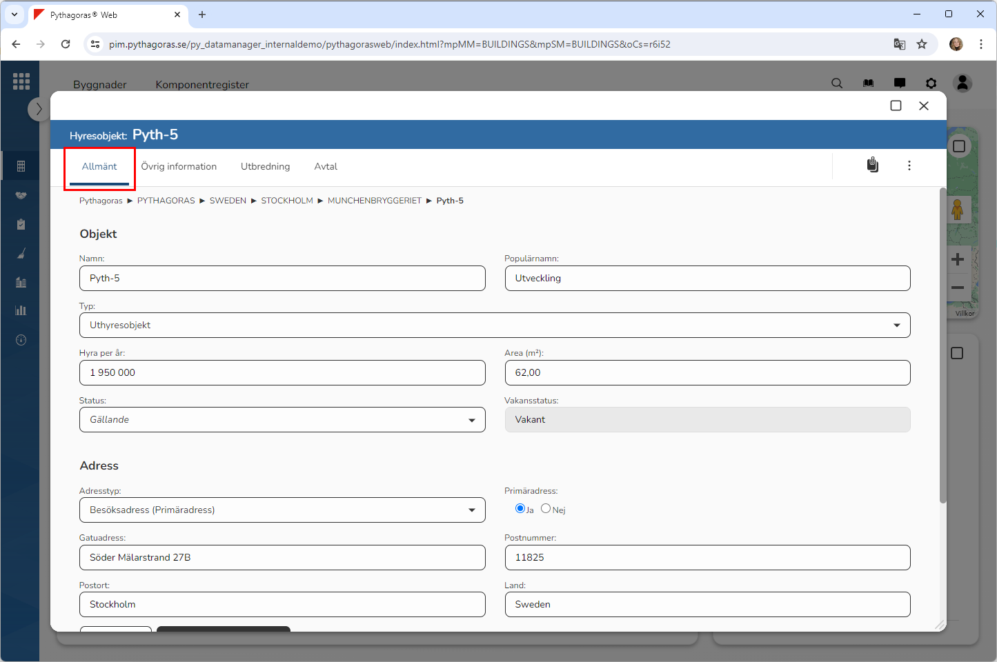Open the Avtal tab
997x662 pixels.
coord(326,167)
